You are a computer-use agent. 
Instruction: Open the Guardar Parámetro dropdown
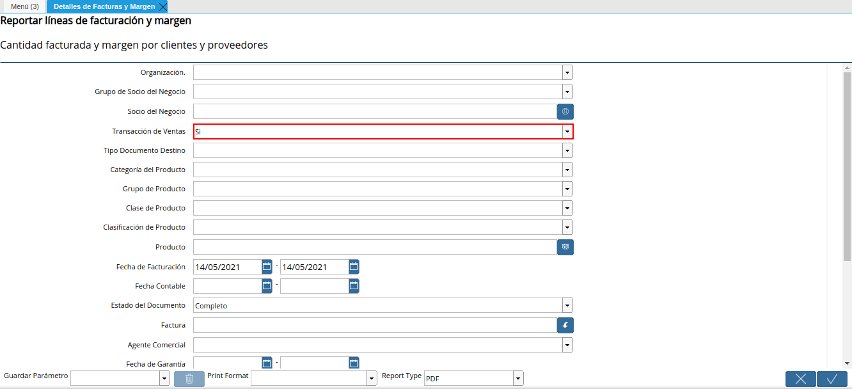point(164,379)
